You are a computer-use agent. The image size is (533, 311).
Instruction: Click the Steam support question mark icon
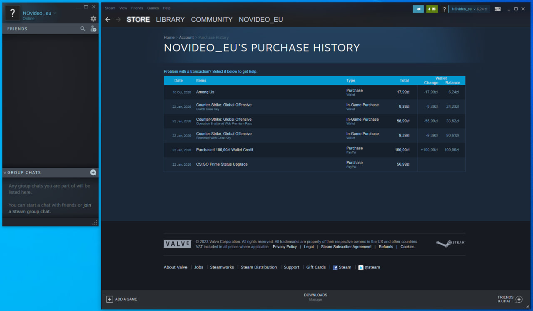(444, 9)
